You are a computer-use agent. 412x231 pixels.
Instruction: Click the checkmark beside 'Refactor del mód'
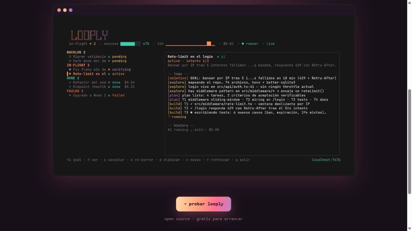click(x=70, y=82)
